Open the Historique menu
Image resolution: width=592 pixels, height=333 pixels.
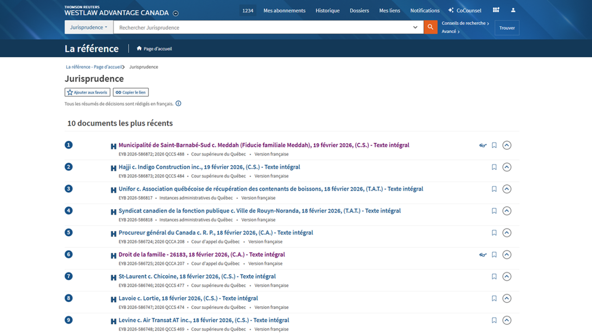(327, 10)
